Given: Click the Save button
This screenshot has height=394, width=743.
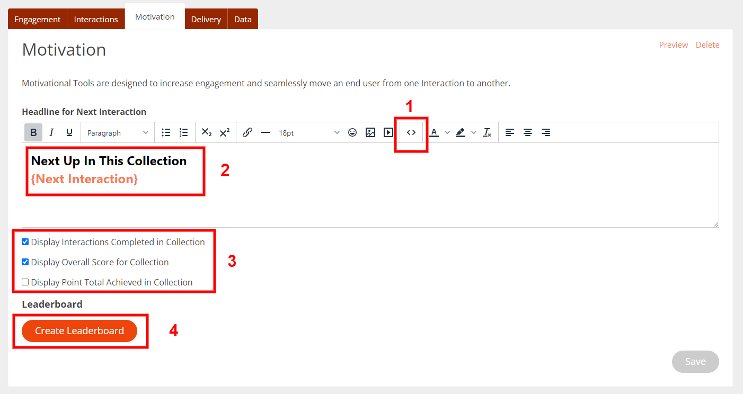Looking at the screenshot, I should pos(695,362).
